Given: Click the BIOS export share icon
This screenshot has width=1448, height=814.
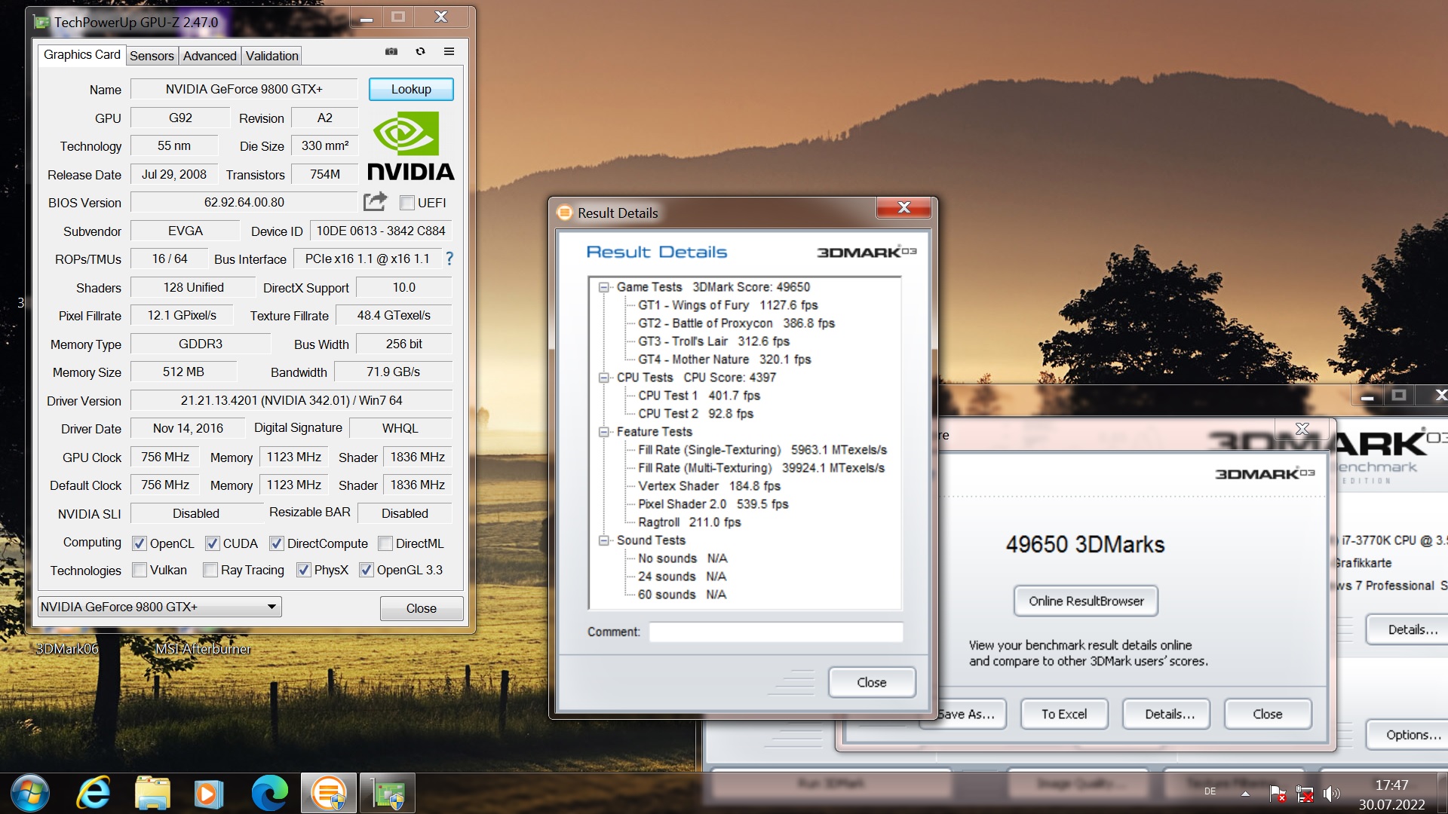Looking at the screenshot, I should pos(375,201).
